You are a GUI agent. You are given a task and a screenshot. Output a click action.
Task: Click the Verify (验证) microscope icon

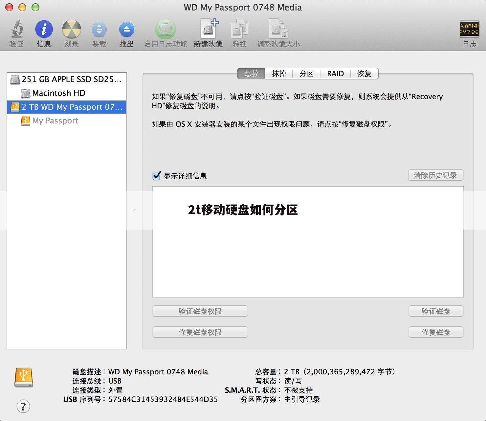(16, 30)
